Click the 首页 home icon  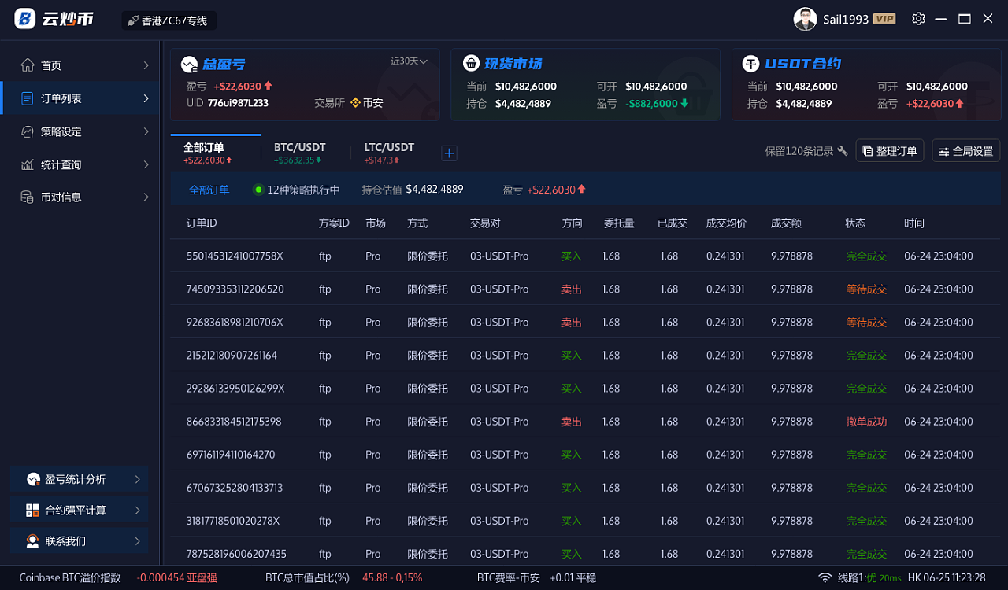[x=28, y=65]
